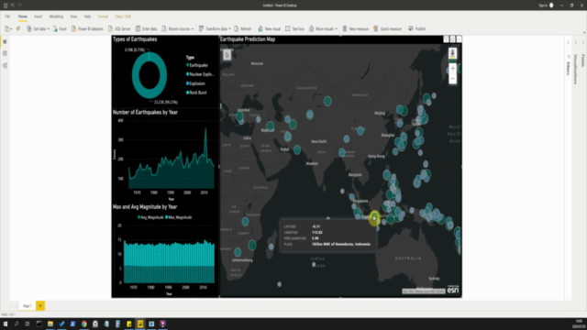Toggle Earthquake legend item
587x330 pixels.
click(197, 65)
